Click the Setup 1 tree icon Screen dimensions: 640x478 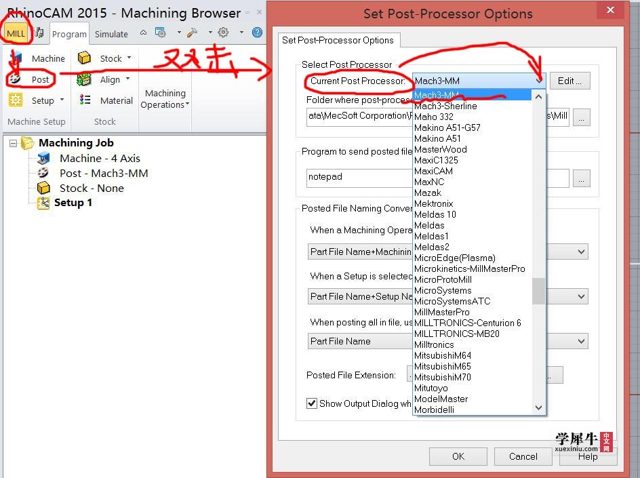pos(43,203)
